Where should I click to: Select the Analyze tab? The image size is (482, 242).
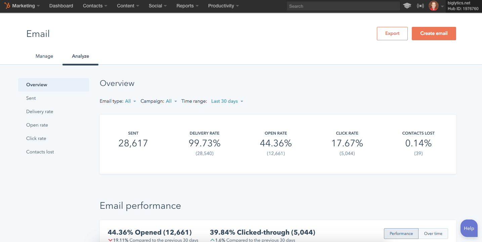pos(81,56)
